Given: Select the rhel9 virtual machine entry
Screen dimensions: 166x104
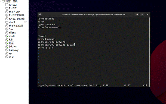Looking at the screenshot, I should point(12,22).
